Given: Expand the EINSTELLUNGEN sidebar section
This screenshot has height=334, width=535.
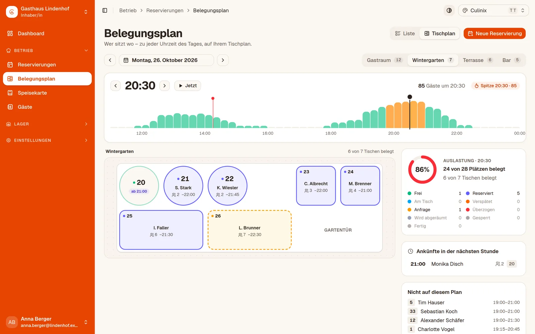Looking at the screenshot, I should 47,140.
